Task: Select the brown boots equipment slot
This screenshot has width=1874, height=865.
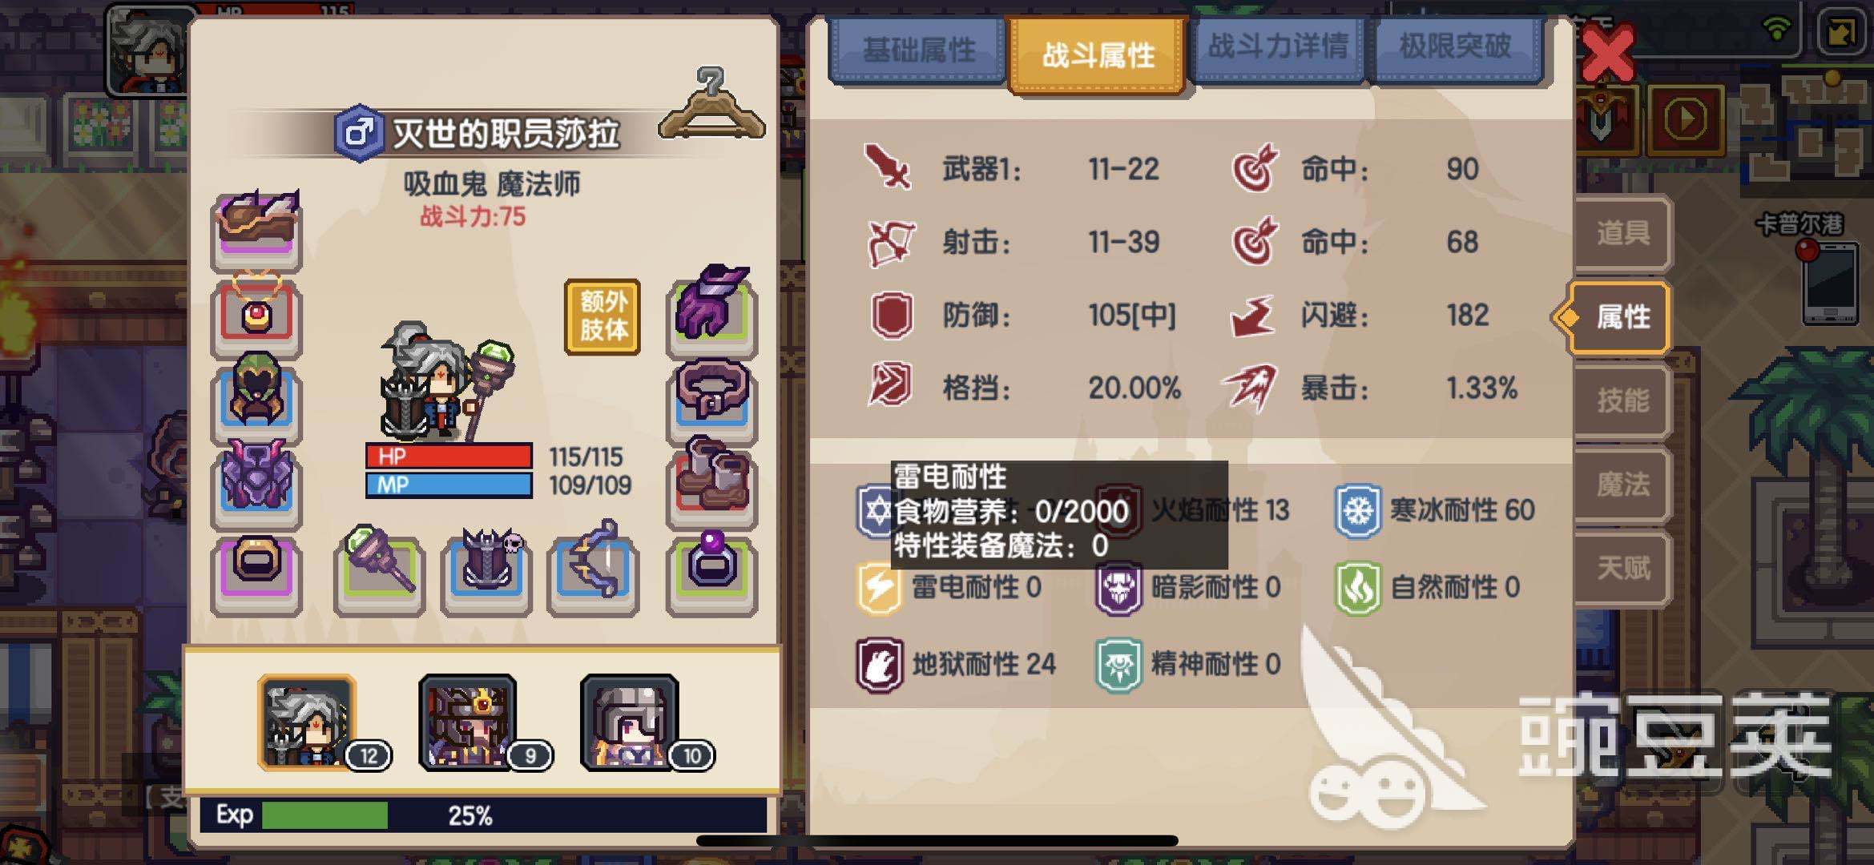Action: [711, 481]
